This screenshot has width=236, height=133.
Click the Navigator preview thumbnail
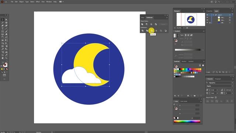click(191, 20)
